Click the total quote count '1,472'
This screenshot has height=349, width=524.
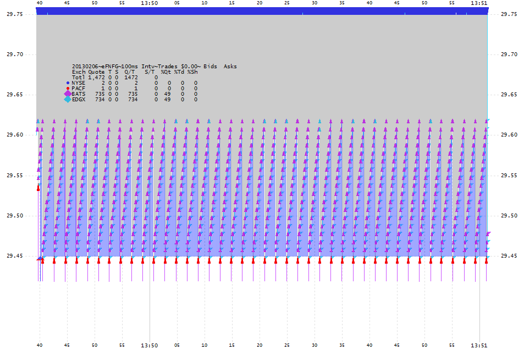pos(97,77)
